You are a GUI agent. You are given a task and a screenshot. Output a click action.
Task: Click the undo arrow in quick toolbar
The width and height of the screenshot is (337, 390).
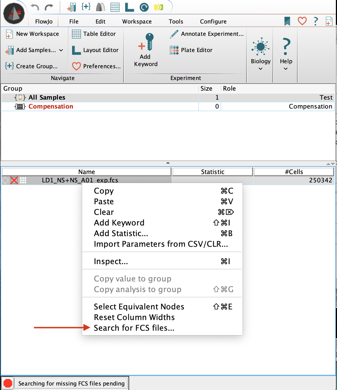tap(35, 7)
